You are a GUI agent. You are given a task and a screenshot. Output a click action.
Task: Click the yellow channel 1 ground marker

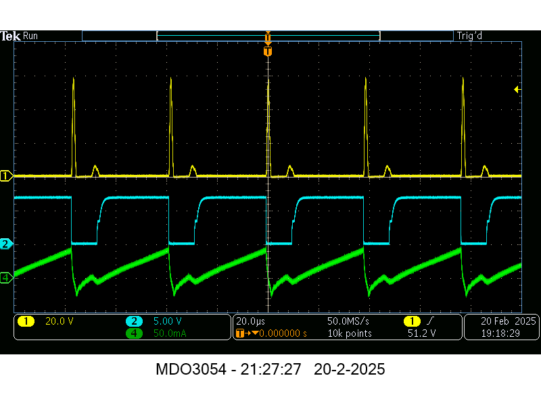pyautogui.click(x=6, y=176)
